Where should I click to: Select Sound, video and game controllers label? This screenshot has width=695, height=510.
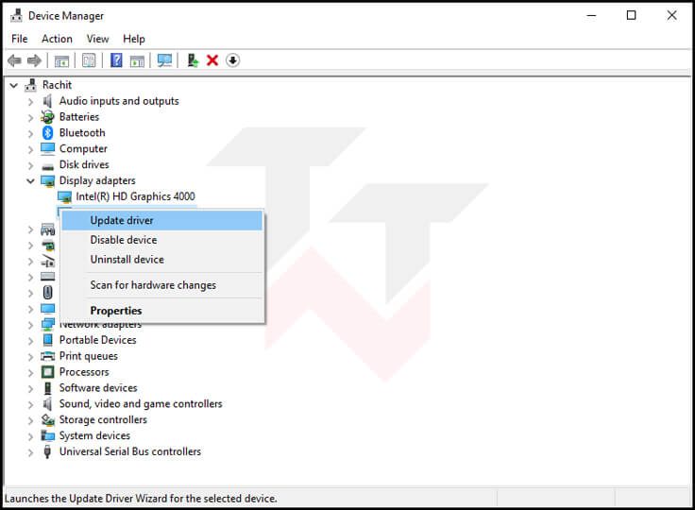[141, 404]
